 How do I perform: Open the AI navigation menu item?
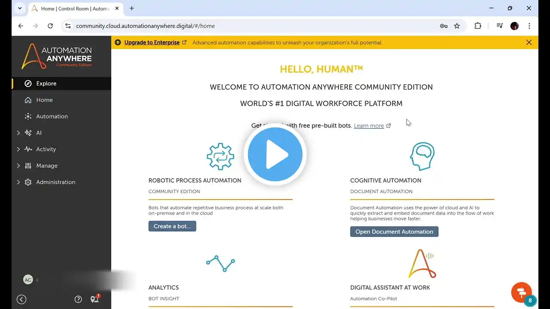pos(61,133)
